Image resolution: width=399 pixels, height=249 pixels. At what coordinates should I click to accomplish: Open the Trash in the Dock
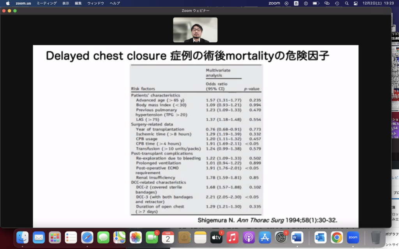pyautogui.click(x=376, y=237)
